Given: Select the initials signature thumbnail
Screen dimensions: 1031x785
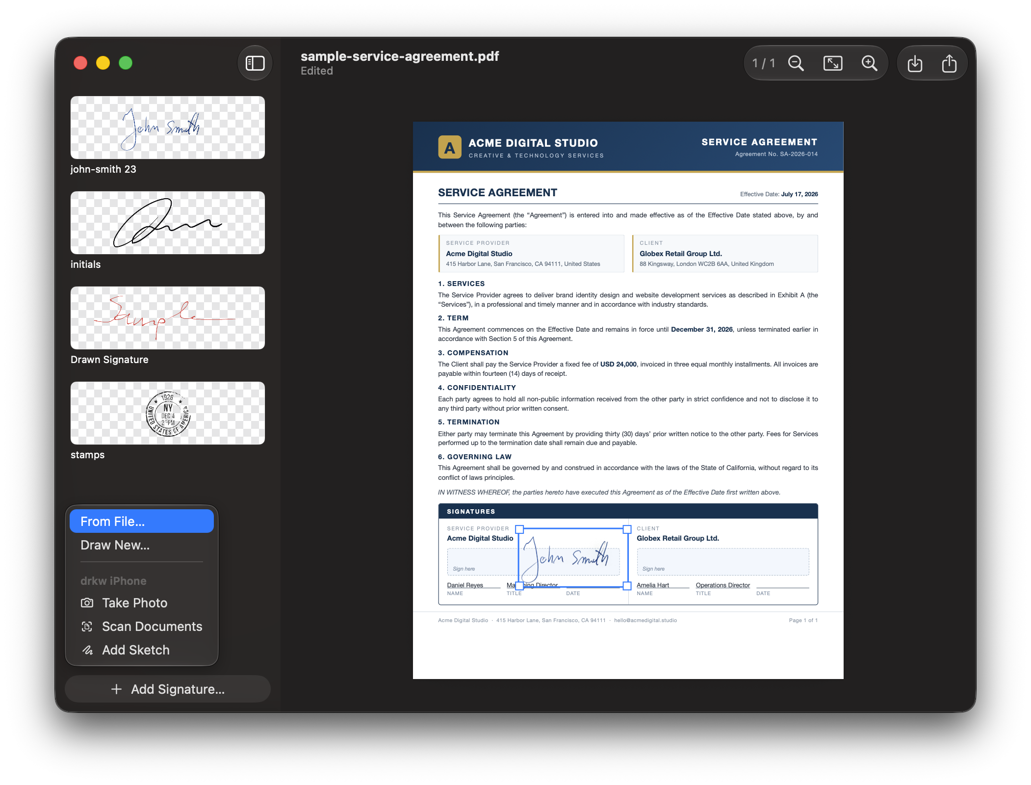Looking at the screenshot, I should point(168,223).
